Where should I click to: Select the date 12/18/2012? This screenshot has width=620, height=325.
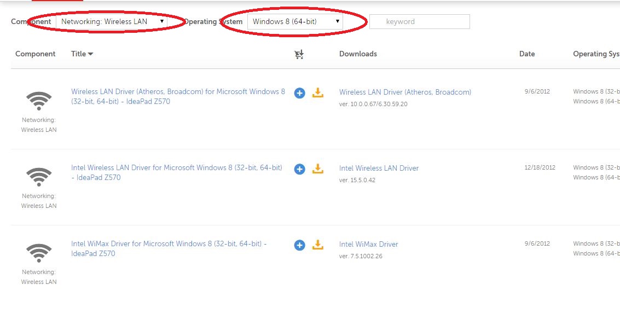540,167
